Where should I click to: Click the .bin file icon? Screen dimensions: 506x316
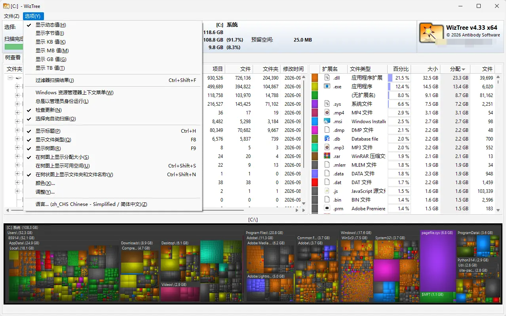pyautogui.click(x=327, y=200)
